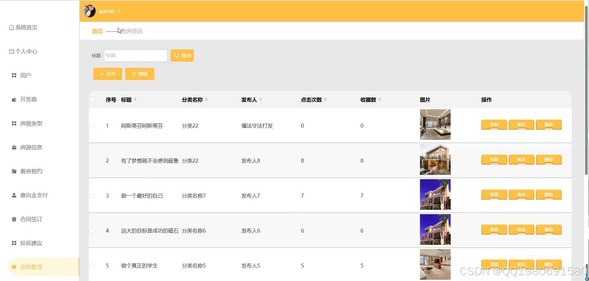Open the house thumbnail in row 3

pyautogui.click(x=435, y=194)
